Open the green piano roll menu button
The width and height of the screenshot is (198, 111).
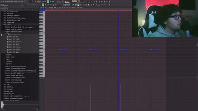pyautogui.click(x=43, y=5)
